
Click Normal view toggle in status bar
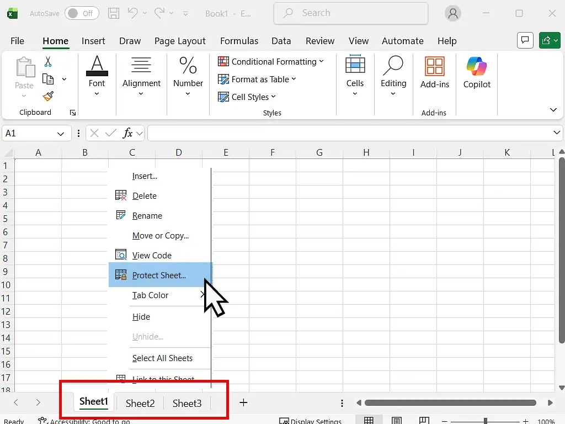coord(369,418)
